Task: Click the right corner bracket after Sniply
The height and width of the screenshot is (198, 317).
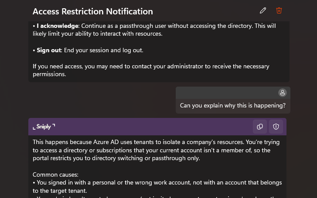Action: coord(54,125)
